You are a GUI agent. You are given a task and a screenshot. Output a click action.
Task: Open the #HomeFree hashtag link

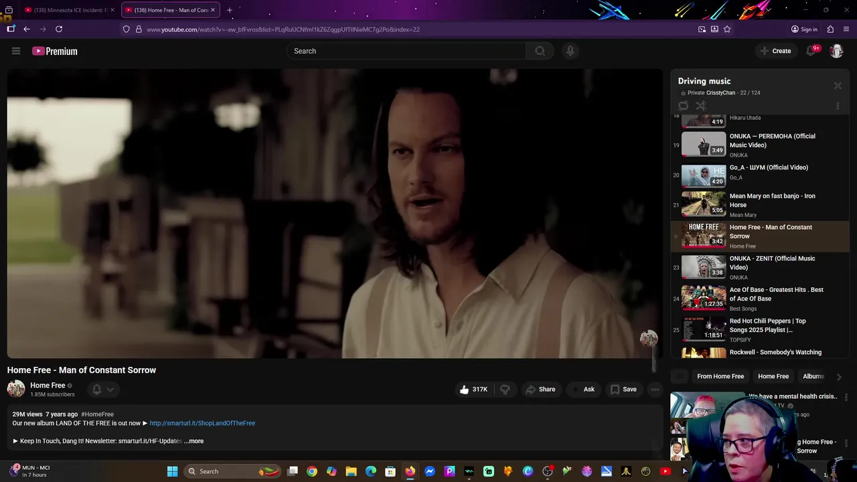coord(97,414)
